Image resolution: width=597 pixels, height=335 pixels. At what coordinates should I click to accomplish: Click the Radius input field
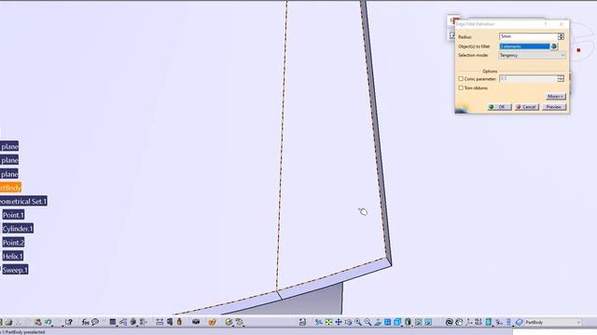click(x=528, y=36)
